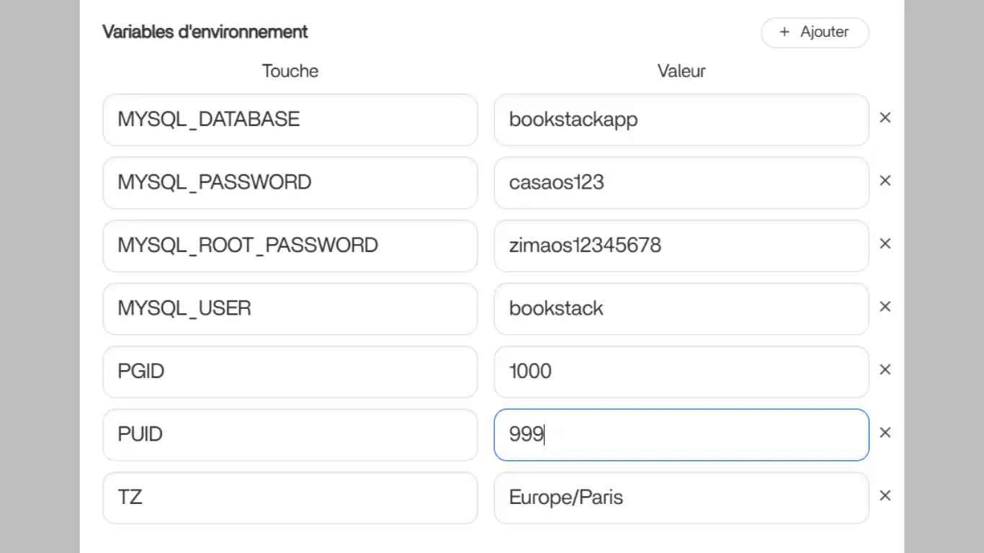Image resolution: width=984 pixels, height=553 pixels.
Task: Remove the TZ variable with its × icon
Action: [885, 495]
